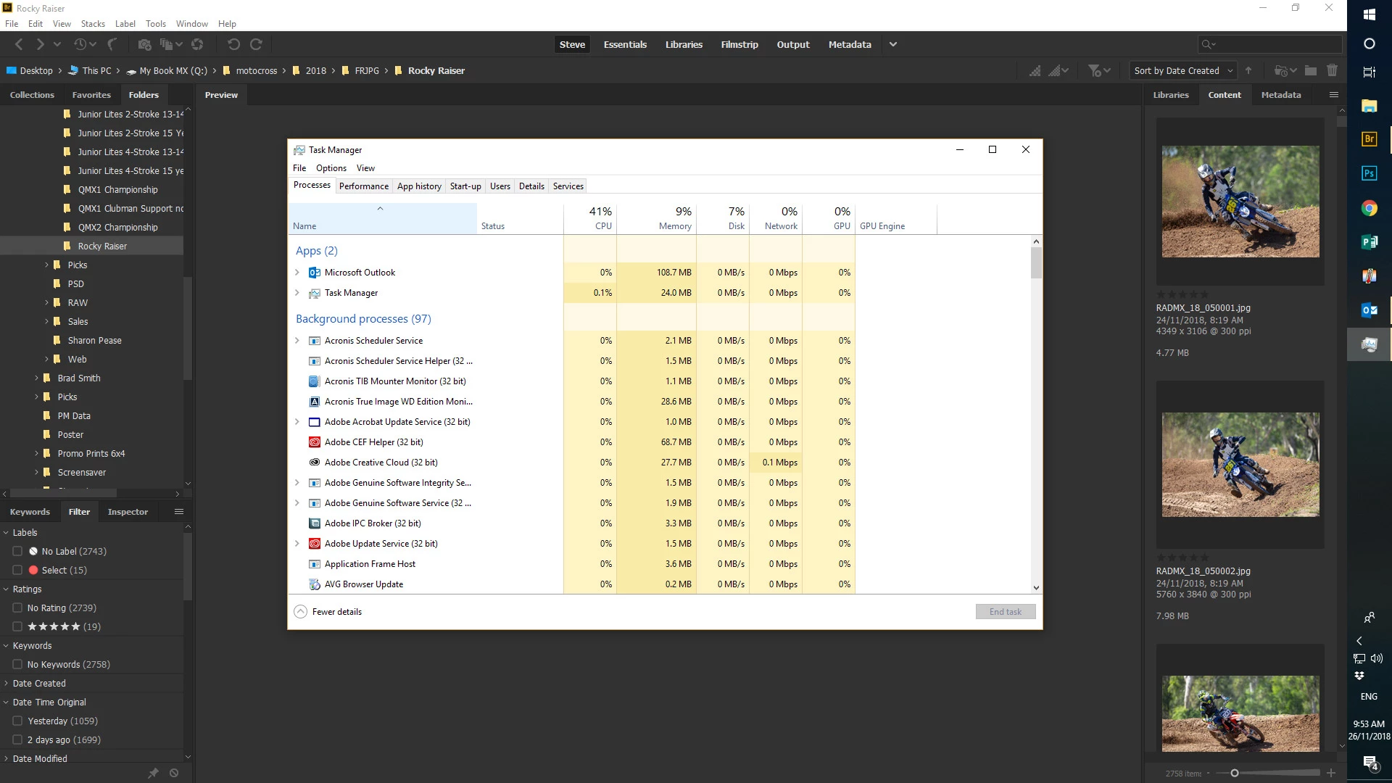Check the Yesterday (1059) date filter
Image resolution: width=1392 pixels, height=783 pixels.
(x=17, y=721)
